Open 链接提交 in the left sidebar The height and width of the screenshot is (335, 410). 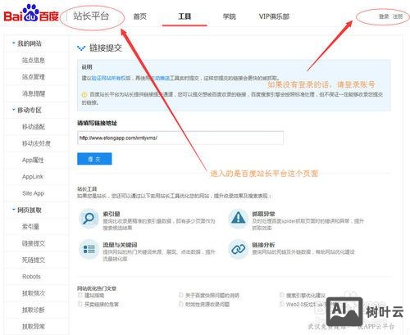[x=34, y=243]
